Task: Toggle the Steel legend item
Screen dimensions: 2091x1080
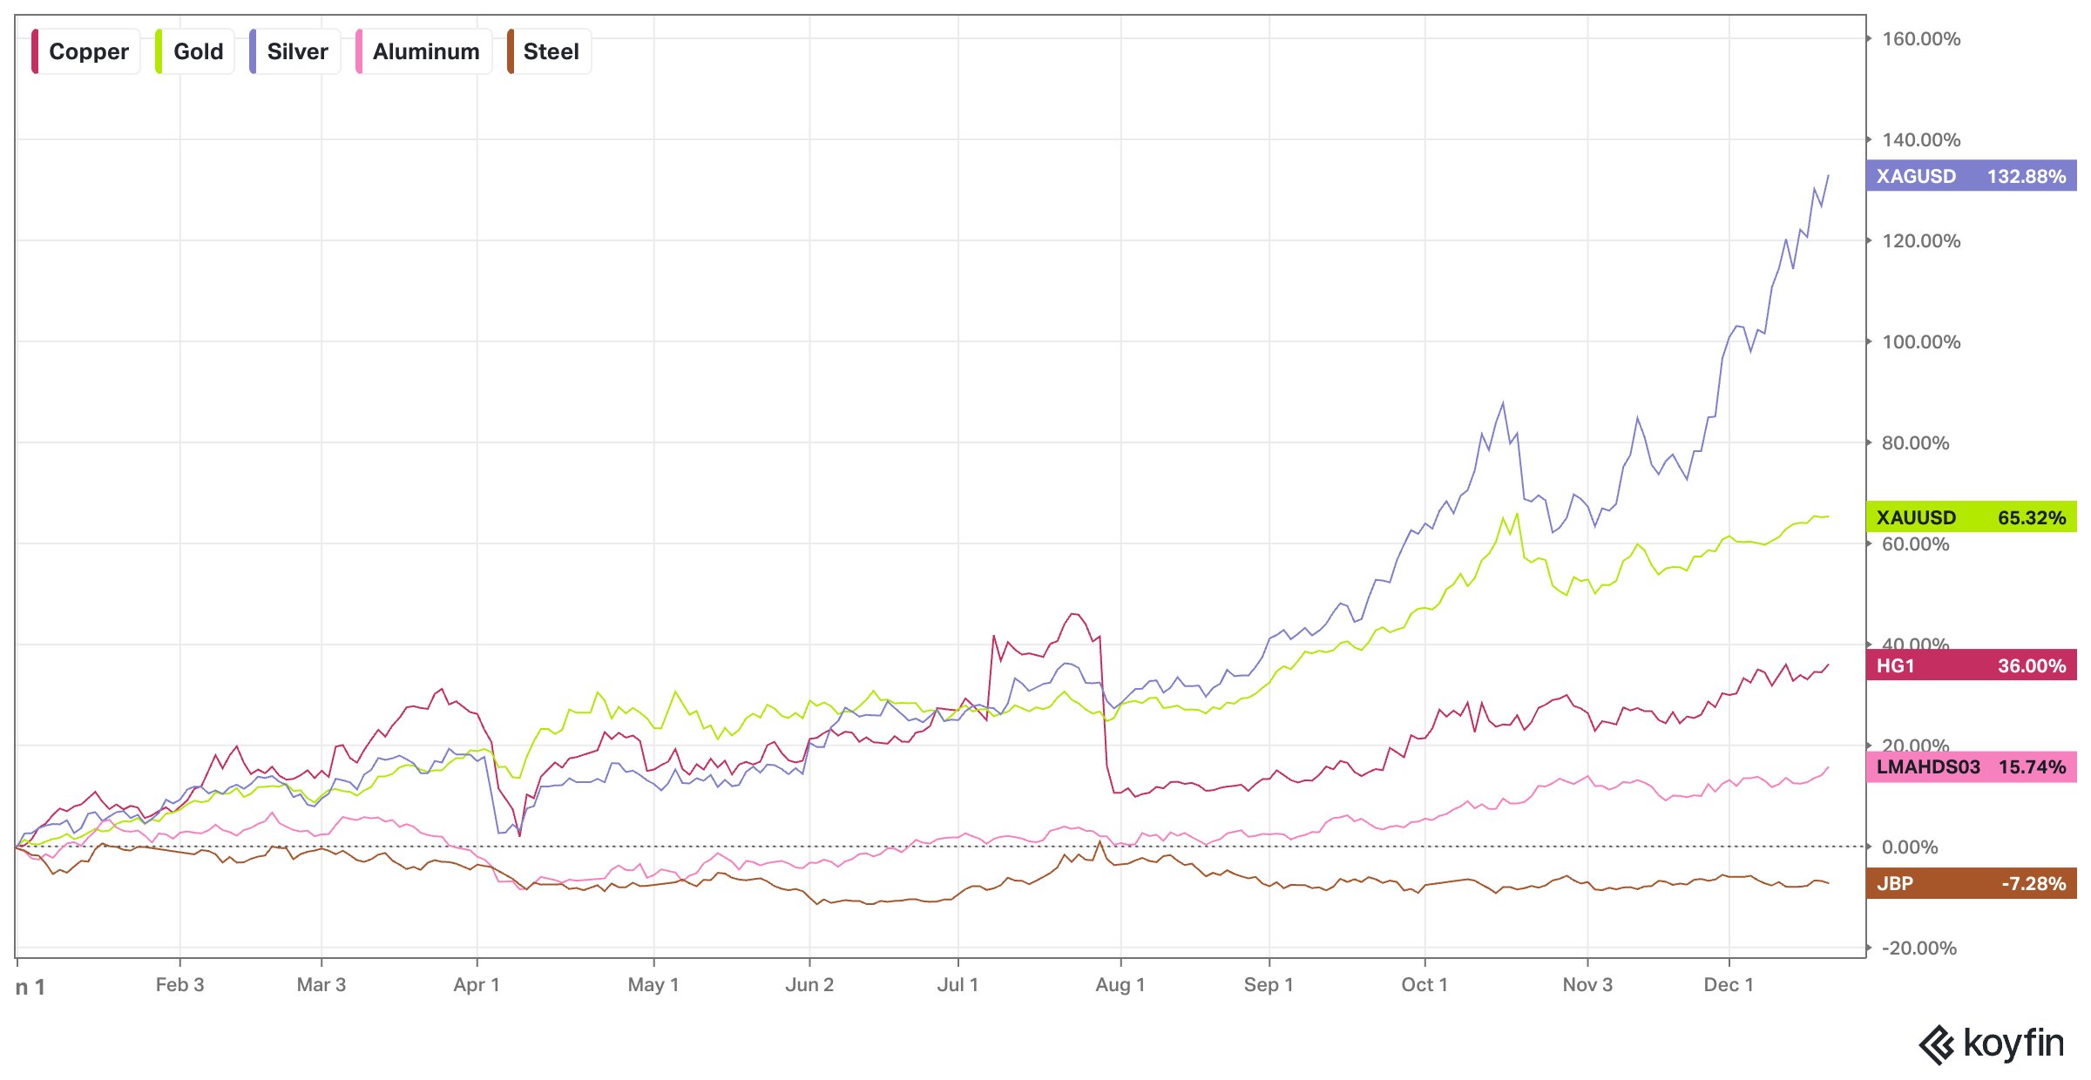Action: pos(551,51)
